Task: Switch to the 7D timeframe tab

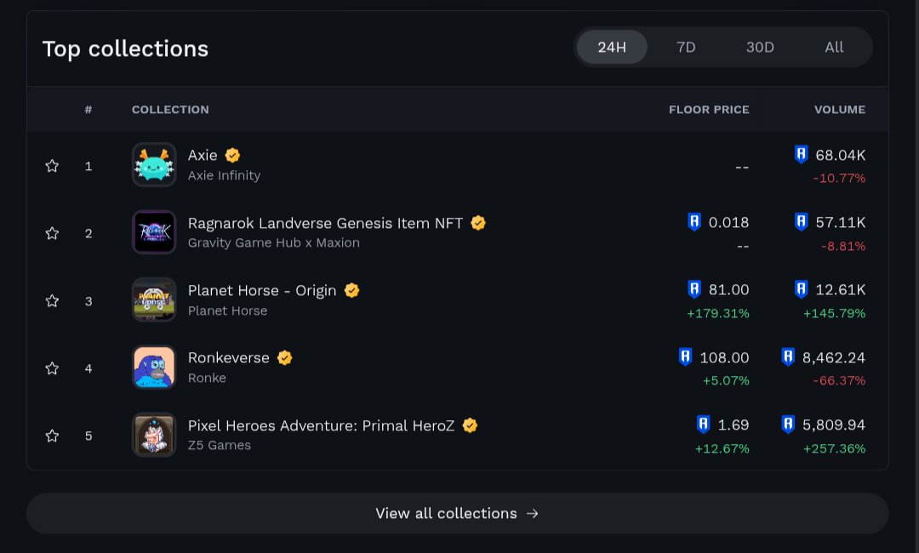Action: [686, 47]
